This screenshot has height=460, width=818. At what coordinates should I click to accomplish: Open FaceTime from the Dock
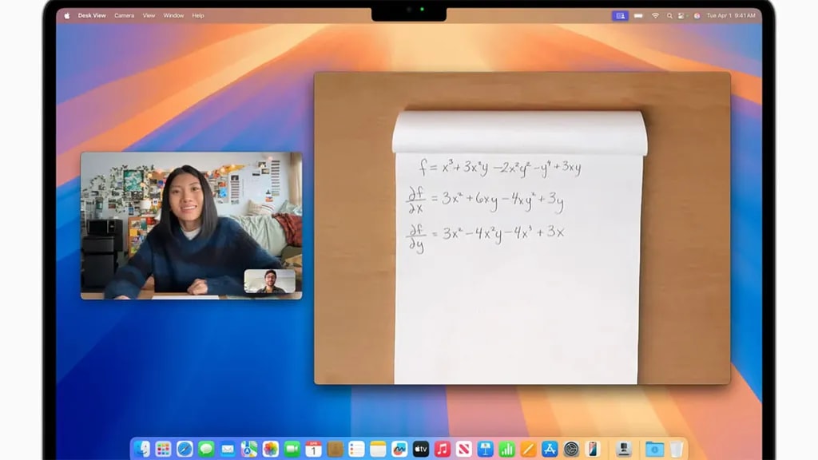(x=291, y=450)
